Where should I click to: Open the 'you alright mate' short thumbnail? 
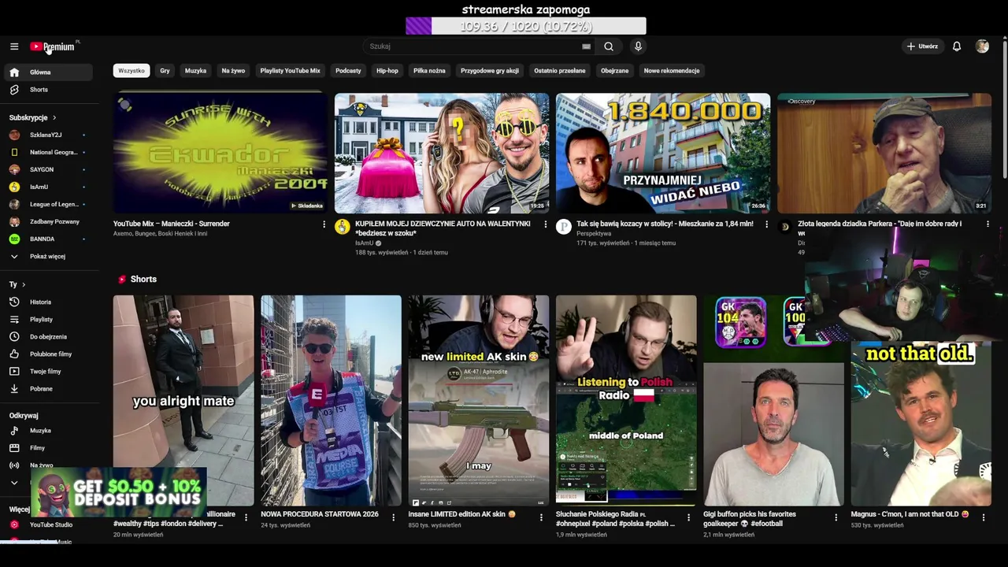pos(183,400)
